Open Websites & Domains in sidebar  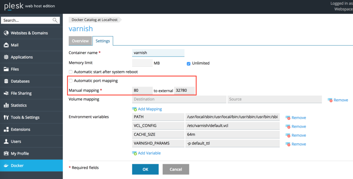point(31,33)
